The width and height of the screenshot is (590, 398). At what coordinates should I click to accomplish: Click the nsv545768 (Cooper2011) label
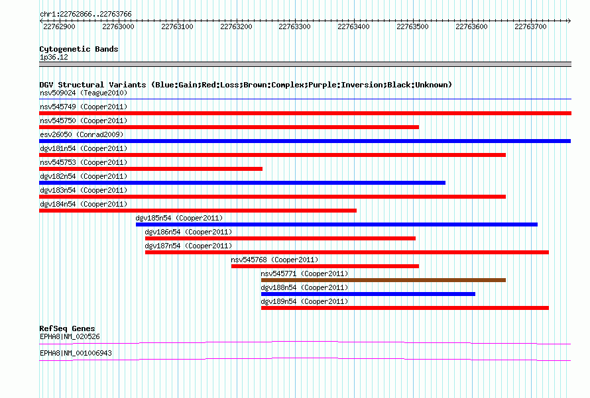click(274, 260)
